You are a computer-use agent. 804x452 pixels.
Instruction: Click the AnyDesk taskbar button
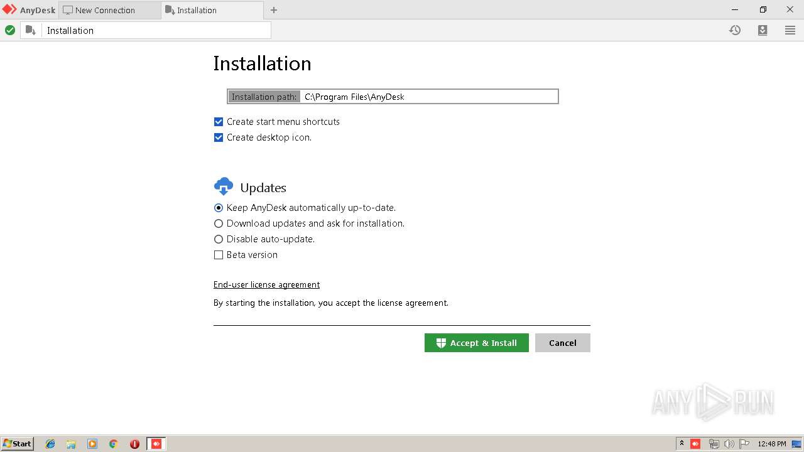click(x=156, y=444)
